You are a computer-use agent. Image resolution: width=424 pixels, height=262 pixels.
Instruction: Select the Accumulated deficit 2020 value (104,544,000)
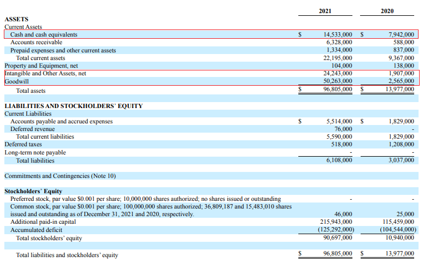click(398, 230)
